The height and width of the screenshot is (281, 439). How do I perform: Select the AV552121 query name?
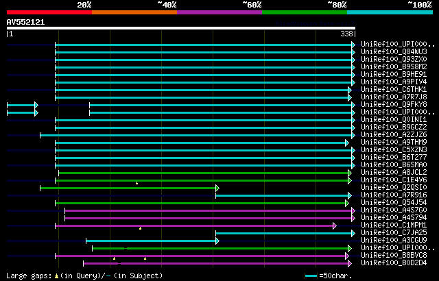coord(26,22)
